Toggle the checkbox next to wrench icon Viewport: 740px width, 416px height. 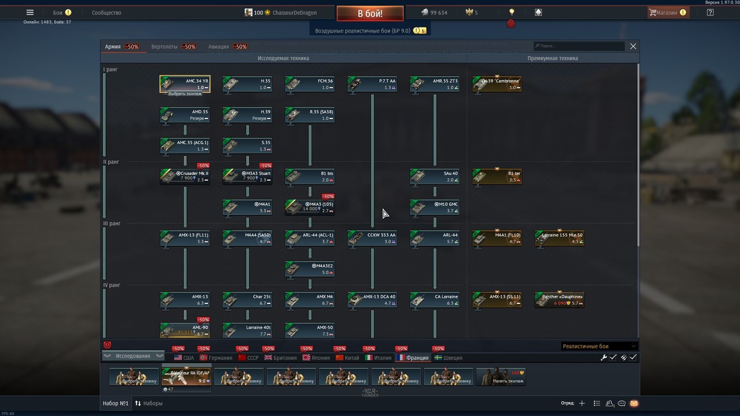tap(613, 358)
